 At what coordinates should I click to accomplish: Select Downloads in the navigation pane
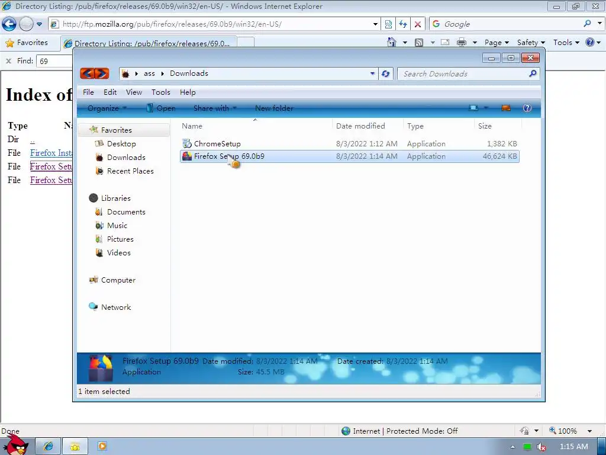click(126, 158)
